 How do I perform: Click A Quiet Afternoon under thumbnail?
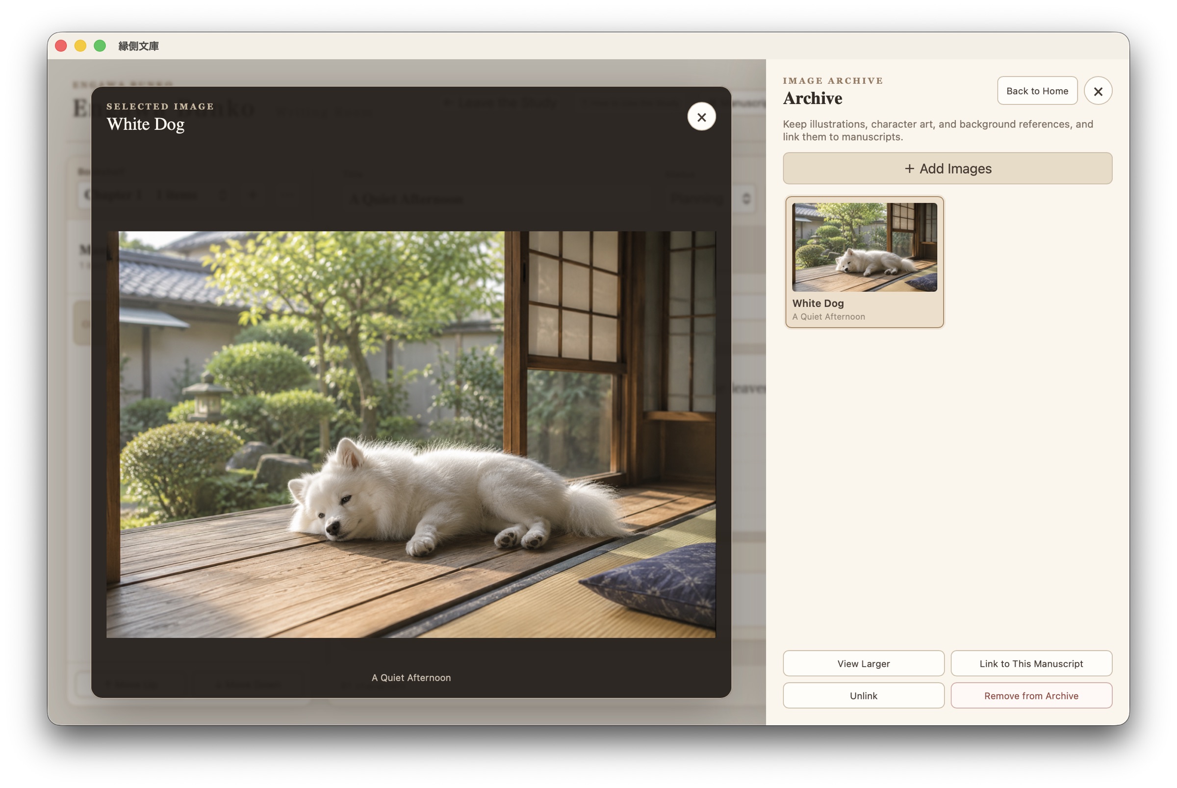point(828,317)
